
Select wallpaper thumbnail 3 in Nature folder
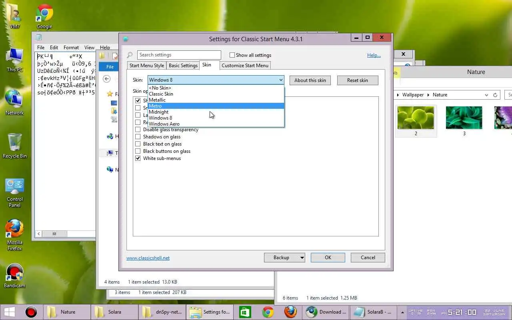[x=464, y=121]
